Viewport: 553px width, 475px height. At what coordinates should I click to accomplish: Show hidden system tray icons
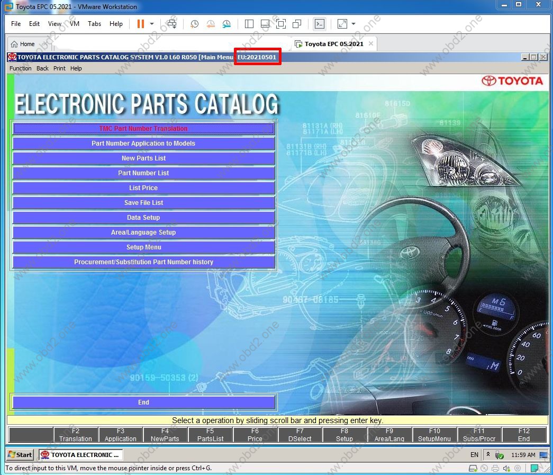pos(488,454)
